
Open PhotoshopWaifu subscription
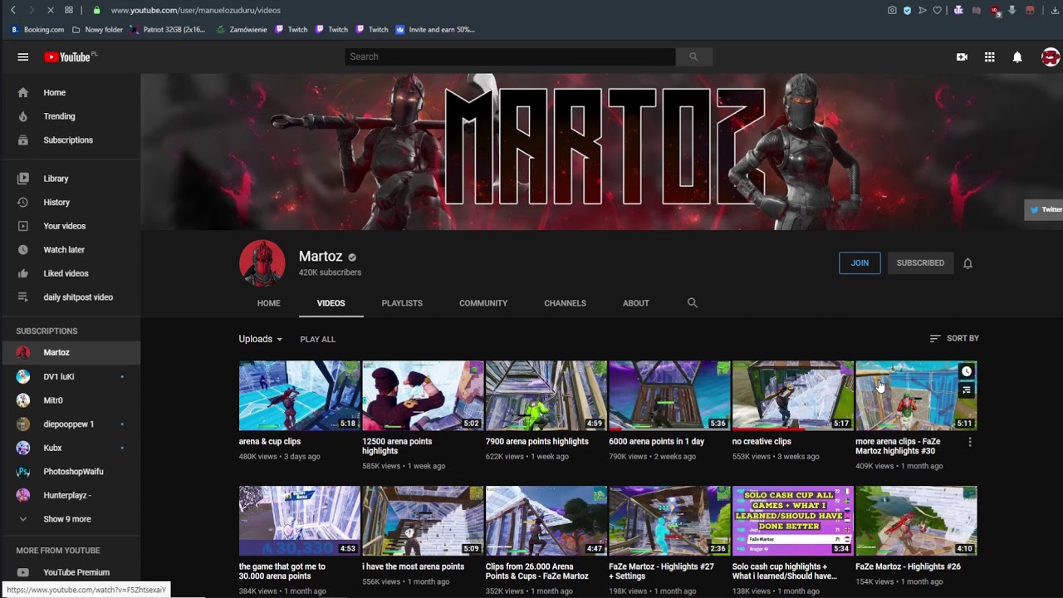point(71,472)
